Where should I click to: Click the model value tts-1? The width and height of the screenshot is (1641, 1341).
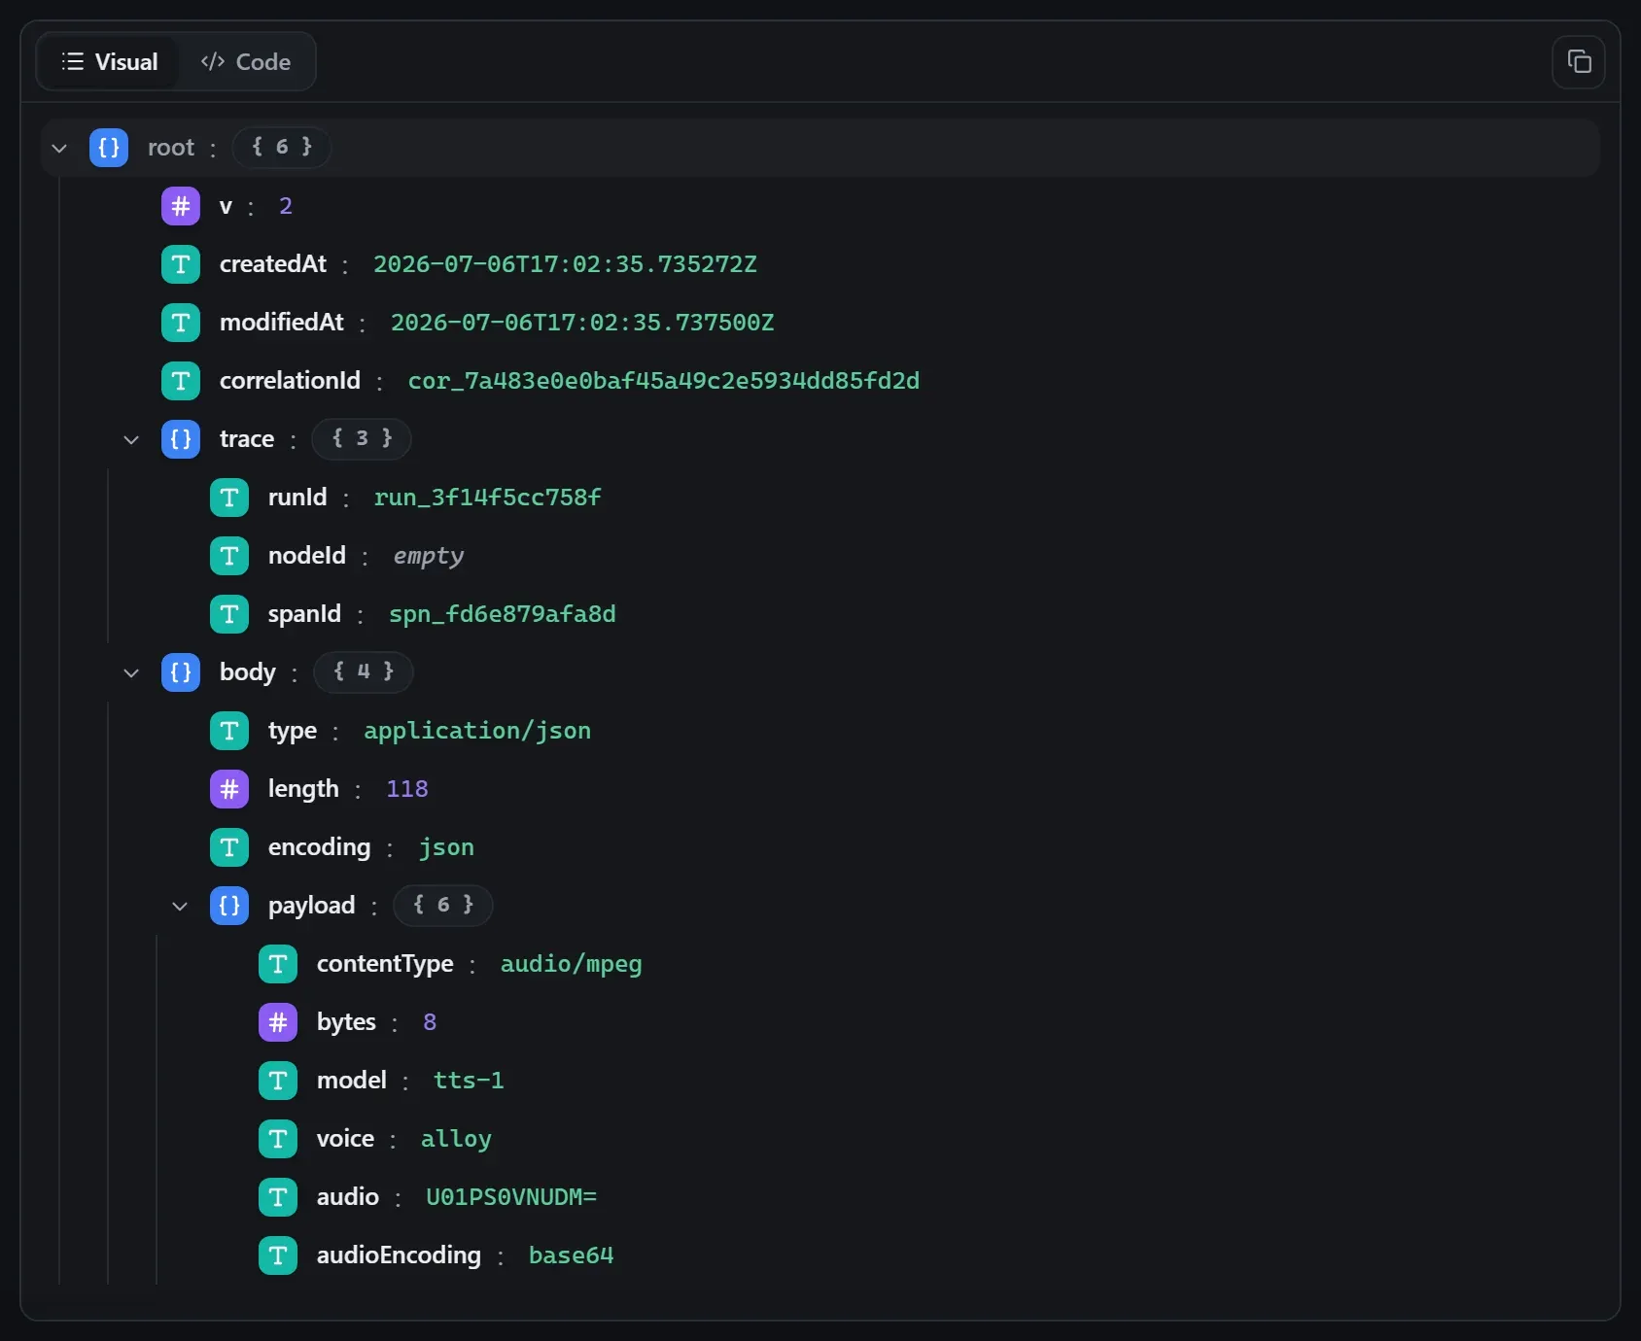point(469,1081)
